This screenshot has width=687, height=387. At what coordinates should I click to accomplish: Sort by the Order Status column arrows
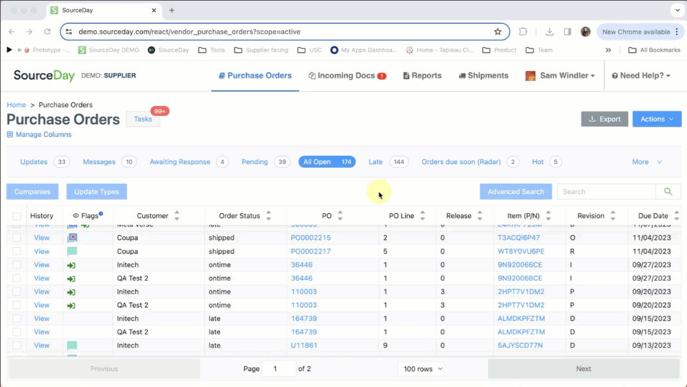click(x=269, y=216)
